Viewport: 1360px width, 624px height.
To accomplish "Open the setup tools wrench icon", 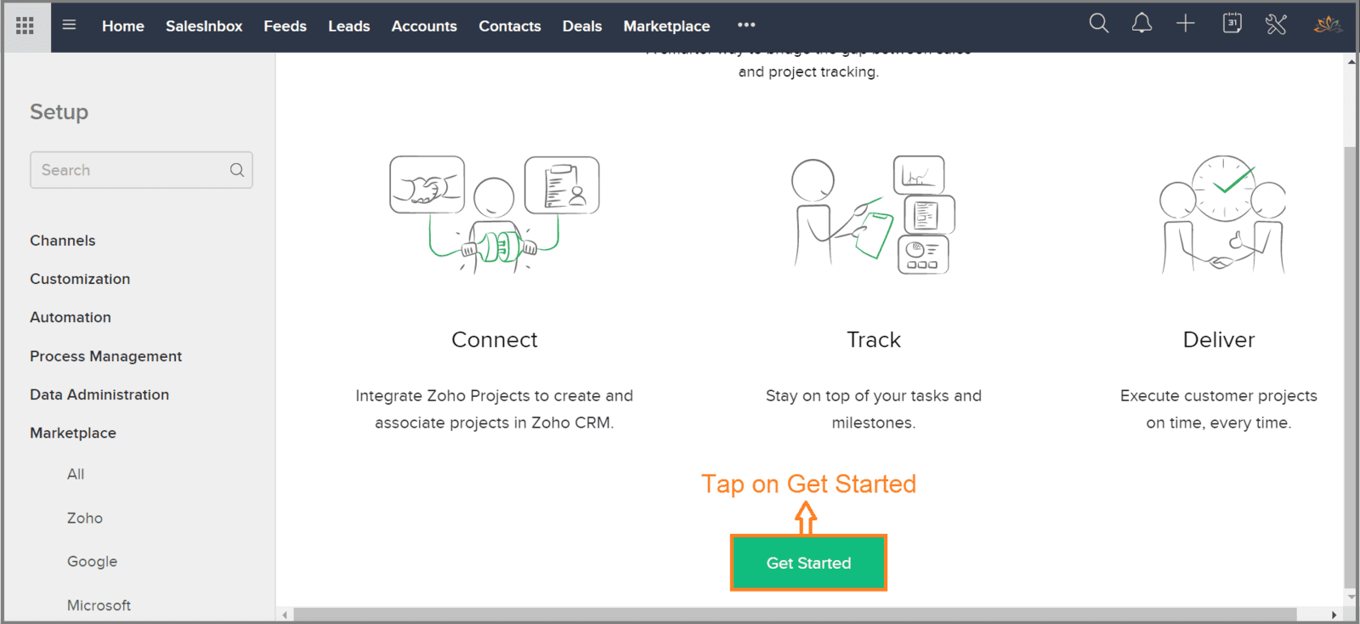I will click(x=1276, y=25).
